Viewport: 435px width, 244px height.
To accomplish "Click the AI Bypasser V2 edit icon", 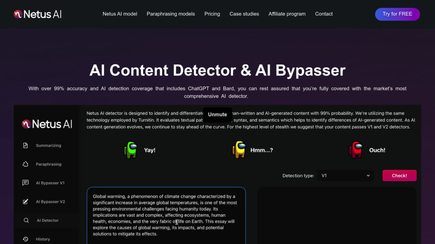I will (25, 202).
